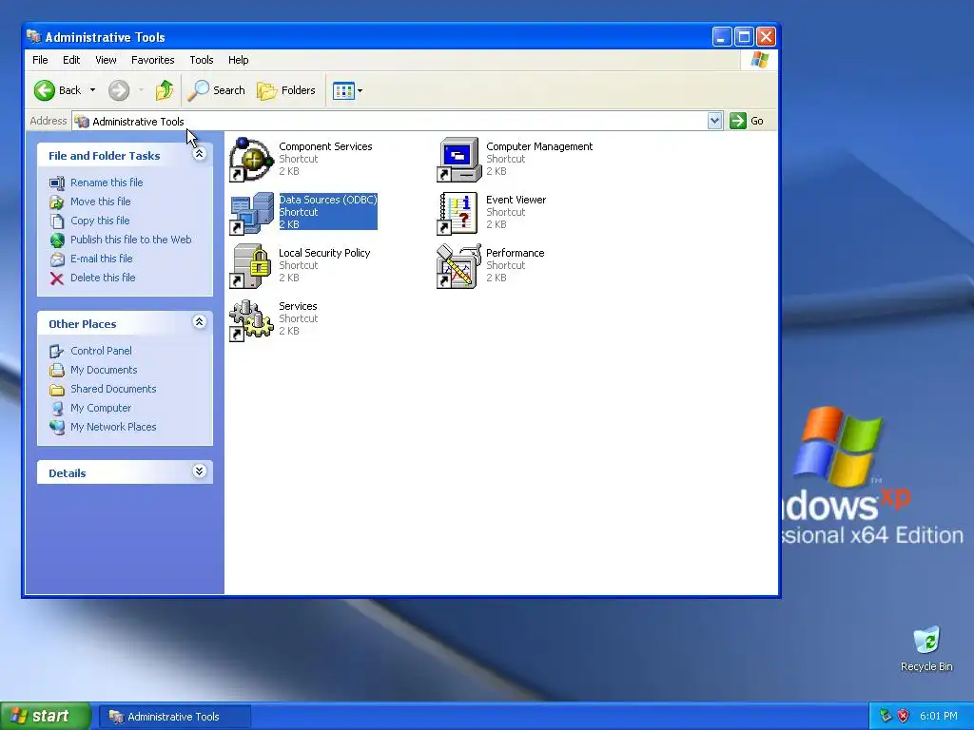Click the My Network Places icon
The width and height of the screenshot is (974, 730).
[x=56, y=427]
